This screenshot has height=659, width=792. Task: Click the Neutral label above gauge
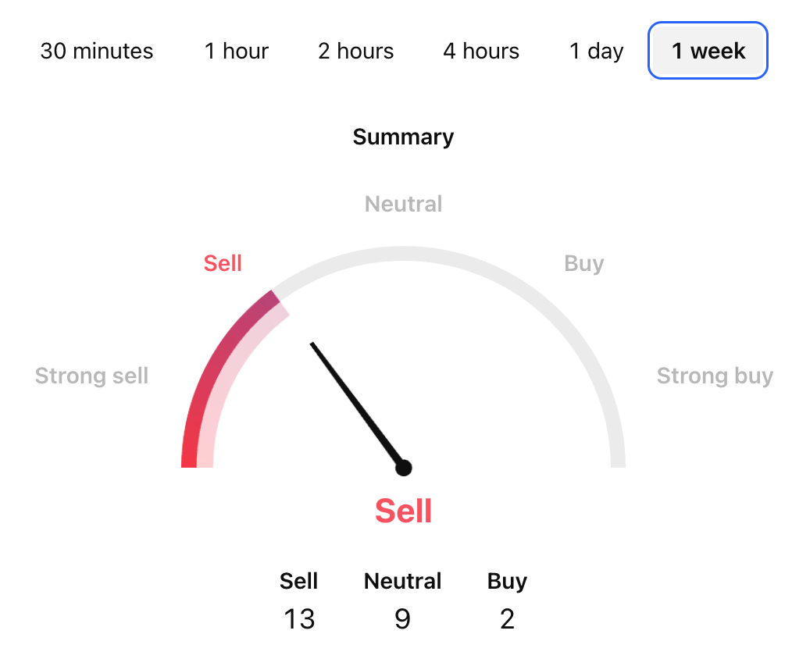[403, 205]
